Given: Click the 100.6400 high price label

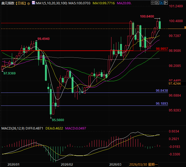Looking at the screenshot, I should tap(147, 16).
